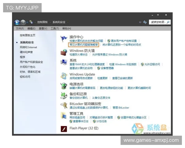
Task: Click 备份您的计算机 link
Action: click(79, 98)
